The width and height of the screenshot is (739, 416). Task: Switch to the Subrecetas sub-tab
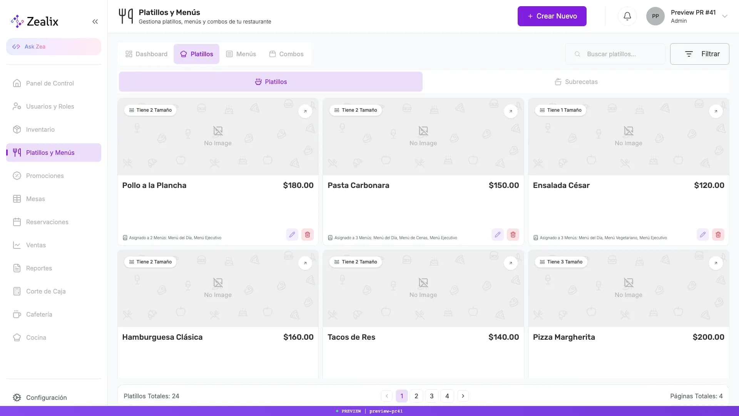click(576, 82)
